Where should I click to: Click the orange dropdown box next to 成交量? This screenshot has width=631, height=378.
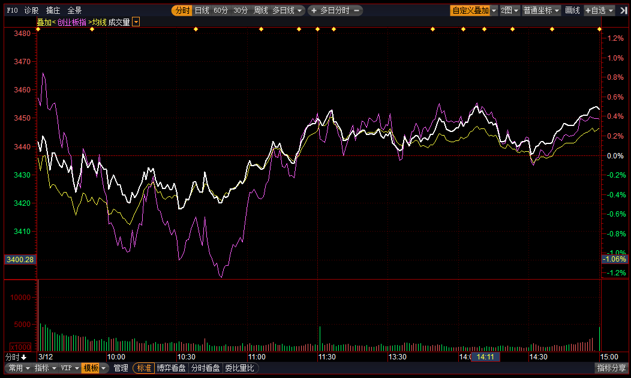(136, 22)
